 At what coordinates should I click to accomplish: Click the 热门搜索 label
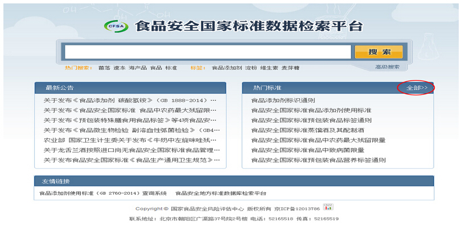click(x=79, y=68)
